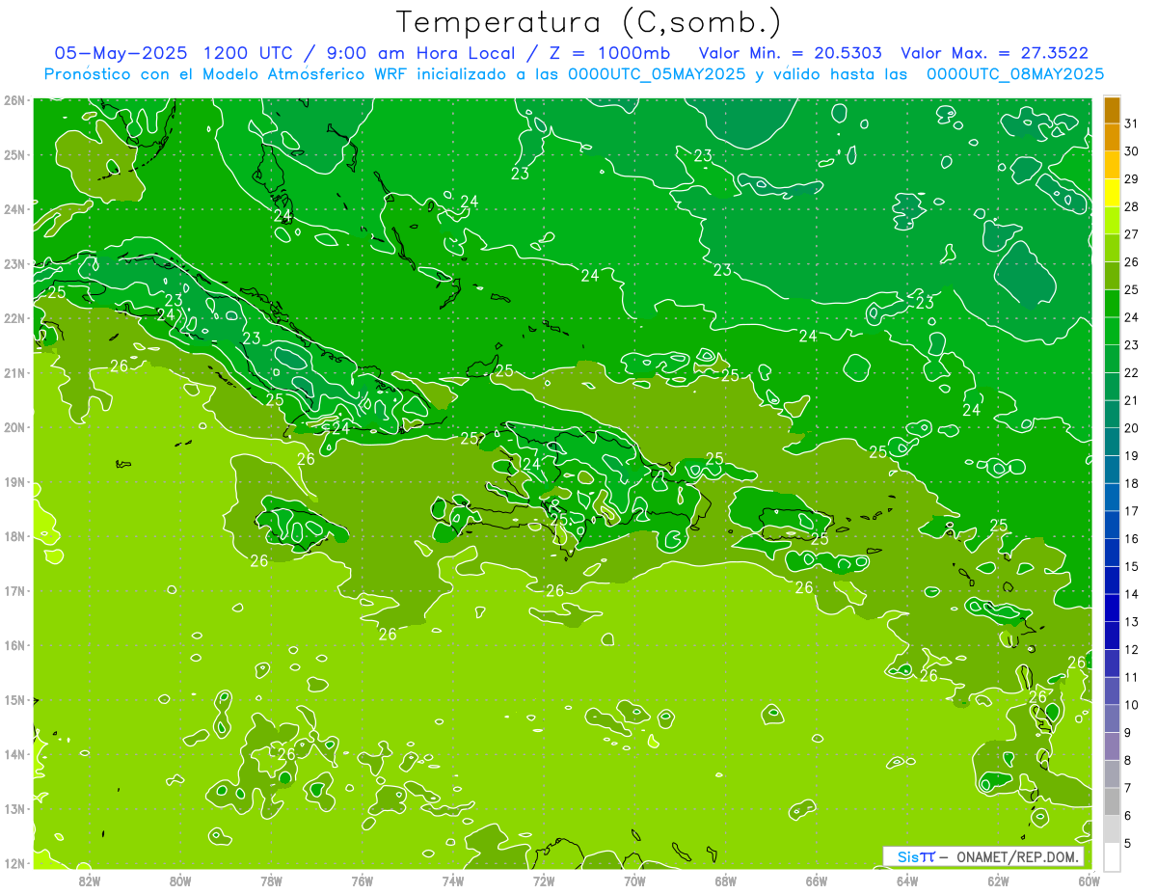Click 'Valor Min. = 20.5303' text
This screenshot has height=894, width=1157.
pos(791,53)
